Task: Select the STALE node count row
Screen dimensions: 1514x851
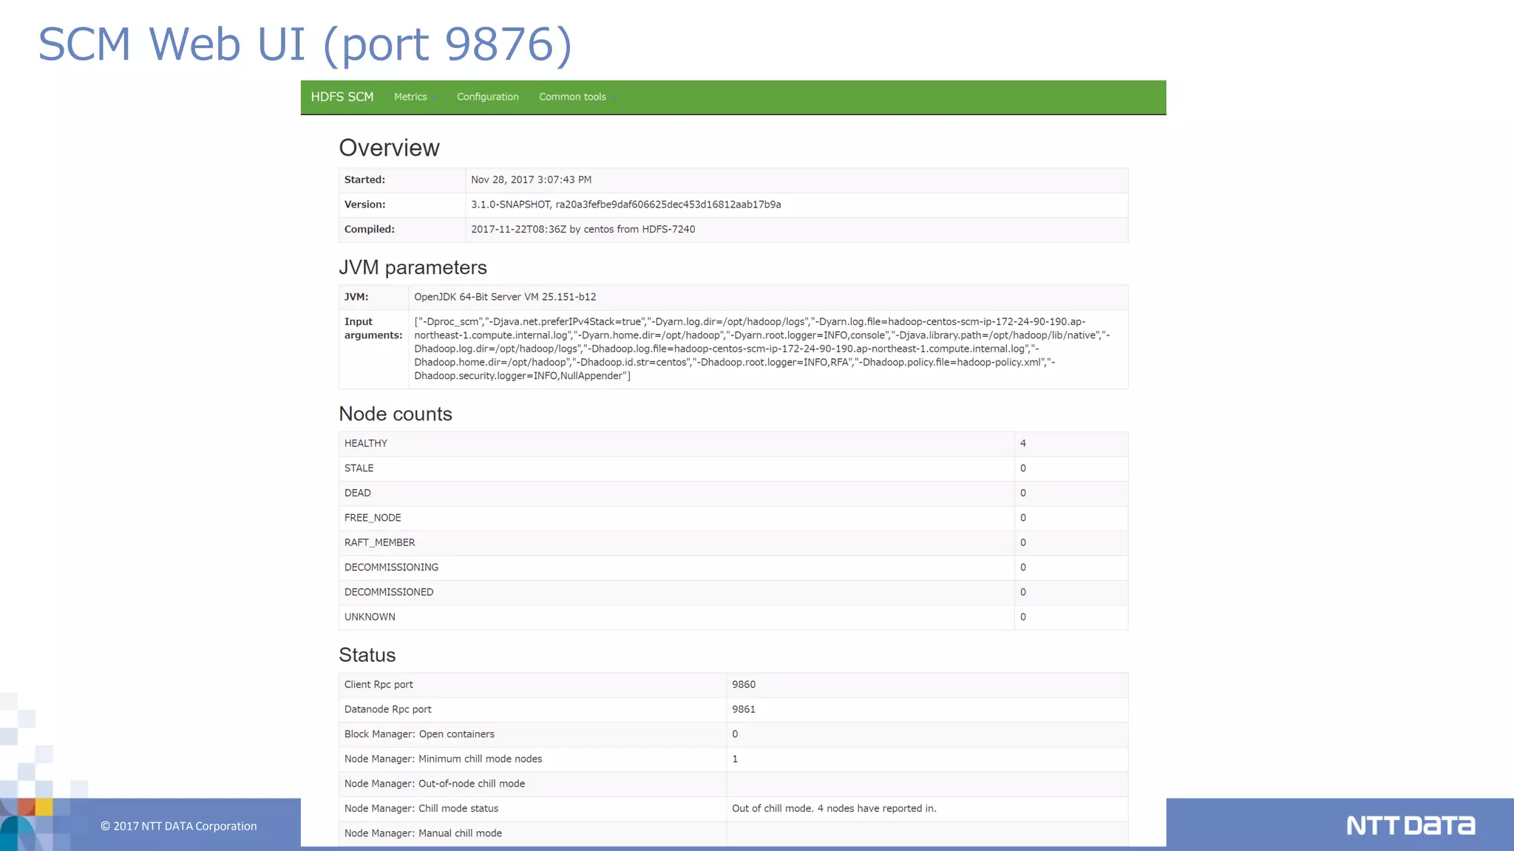Action: point(359,468)
